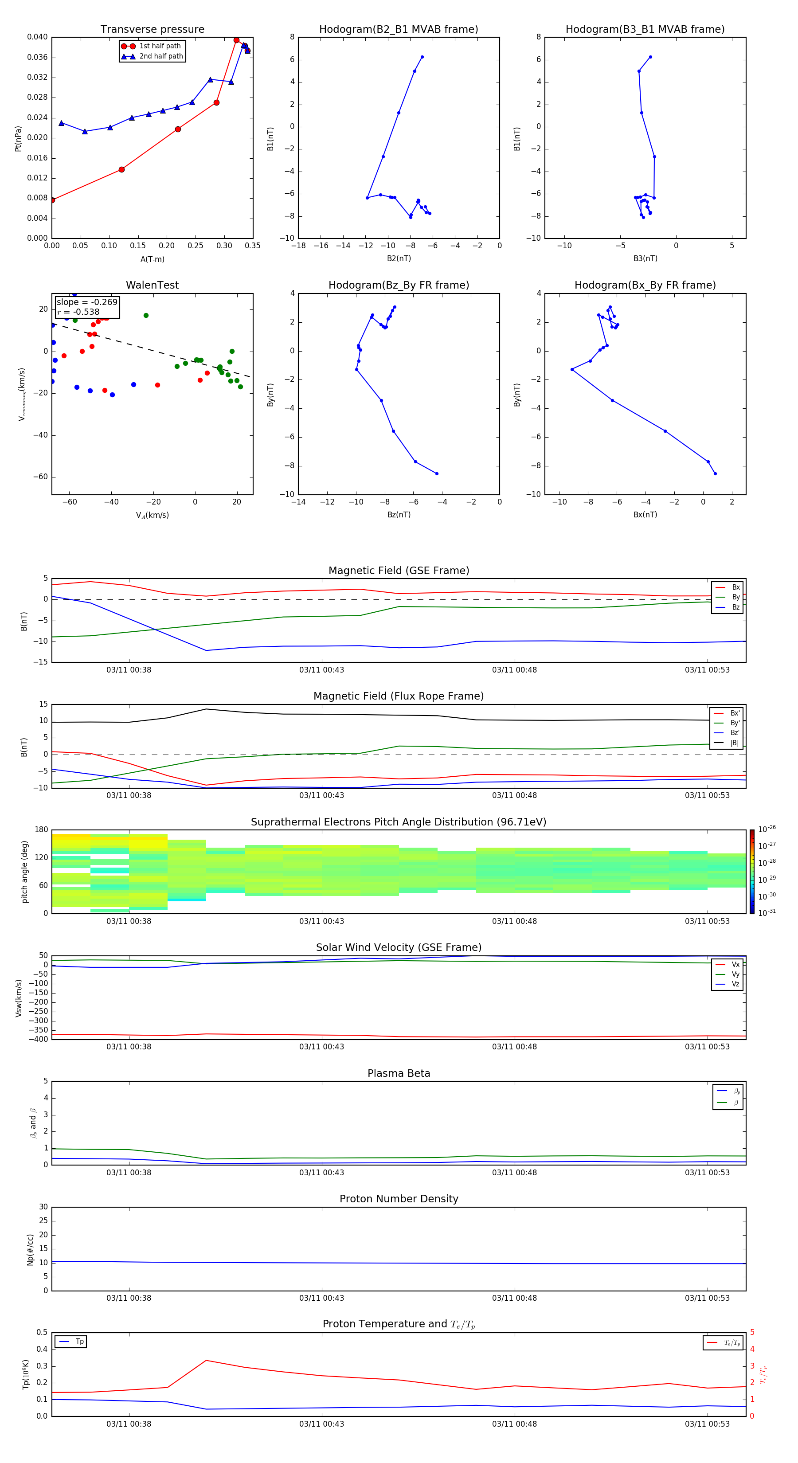Select the "Hodogram(B2_B1 MVAB frame)" title

tap(399, 30)
